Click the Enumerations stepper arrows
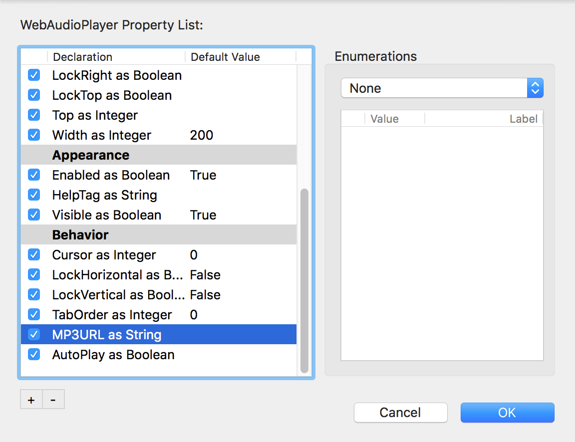The width and height of the screenshot is (575, 442). point(535,88)
